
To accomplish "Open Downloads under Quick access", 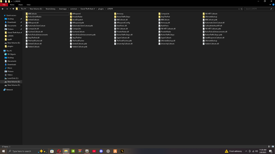I will click(12, 22).
